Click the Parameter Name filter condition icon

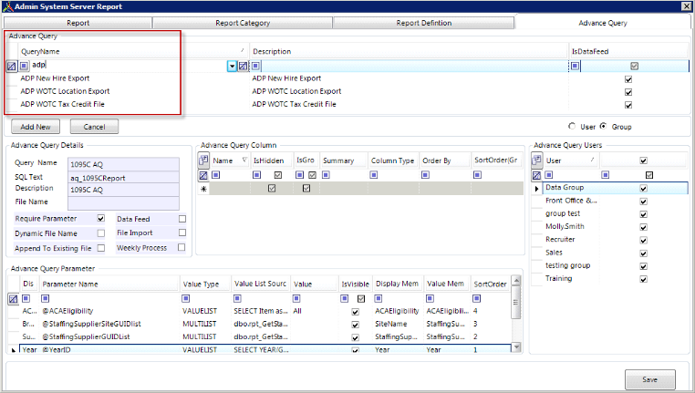coord(46,299)
